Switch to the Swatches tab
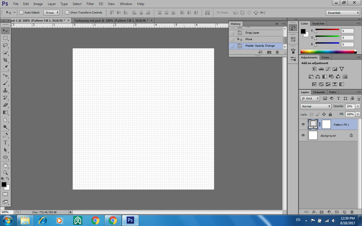Screen dimensions: 362x226 [318, 23]
